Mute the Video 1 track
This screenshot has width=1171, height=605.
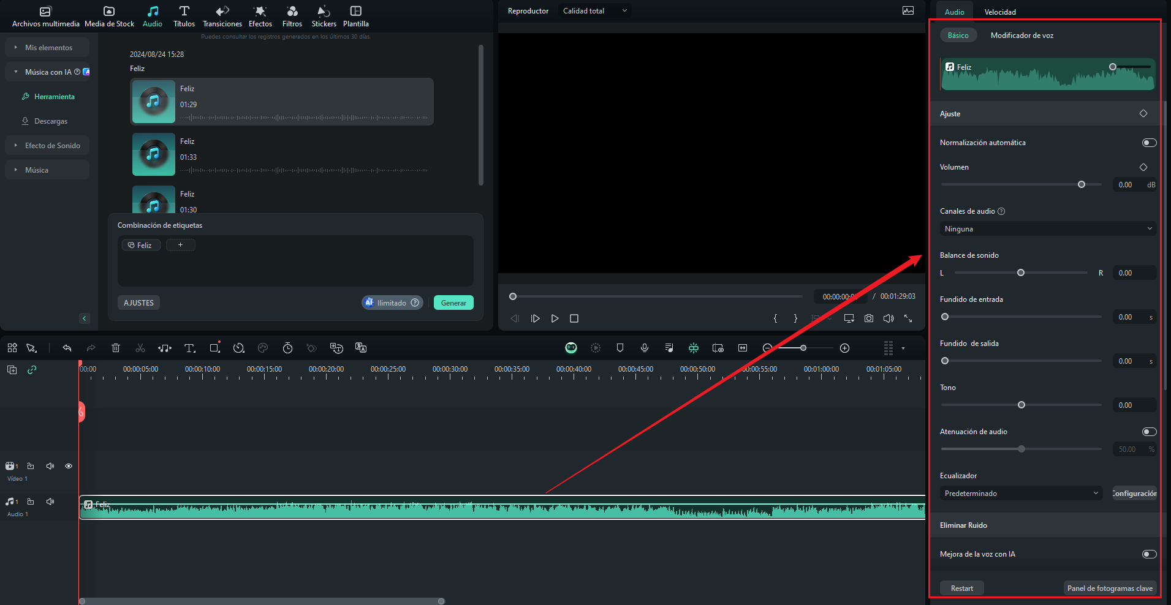(50, 466)
